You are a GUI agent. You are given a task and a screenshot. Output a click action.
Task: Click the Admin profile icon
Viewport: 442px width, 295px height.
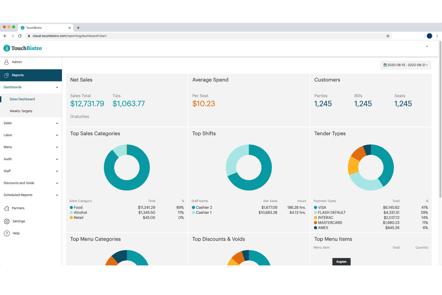pos(7,62)
